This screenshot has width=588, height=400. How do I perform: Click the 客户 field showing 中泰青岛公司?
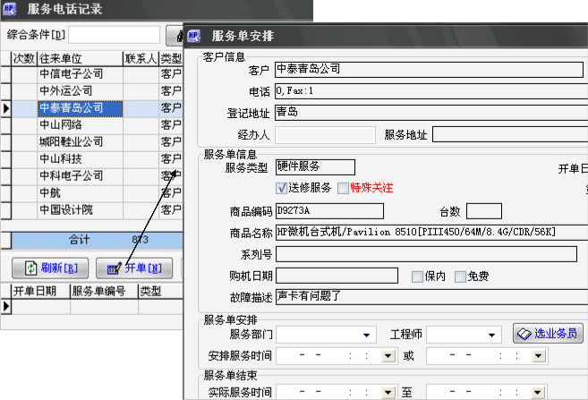(x=429, y=70)
